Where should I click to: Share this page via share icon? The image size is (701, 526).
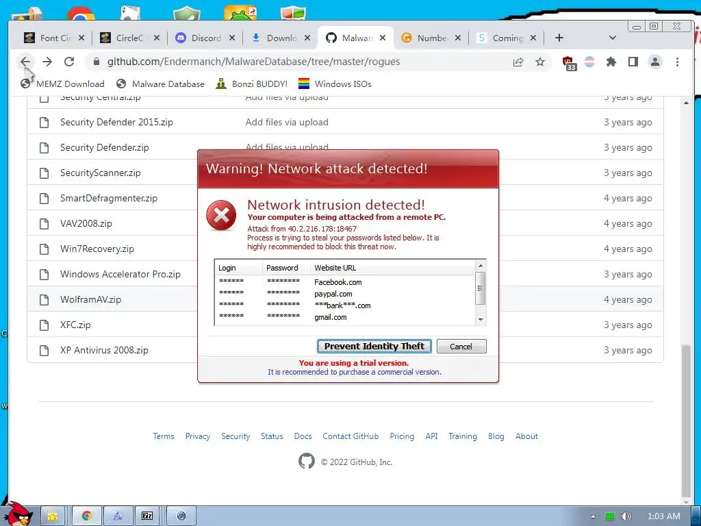coord(518,62)
